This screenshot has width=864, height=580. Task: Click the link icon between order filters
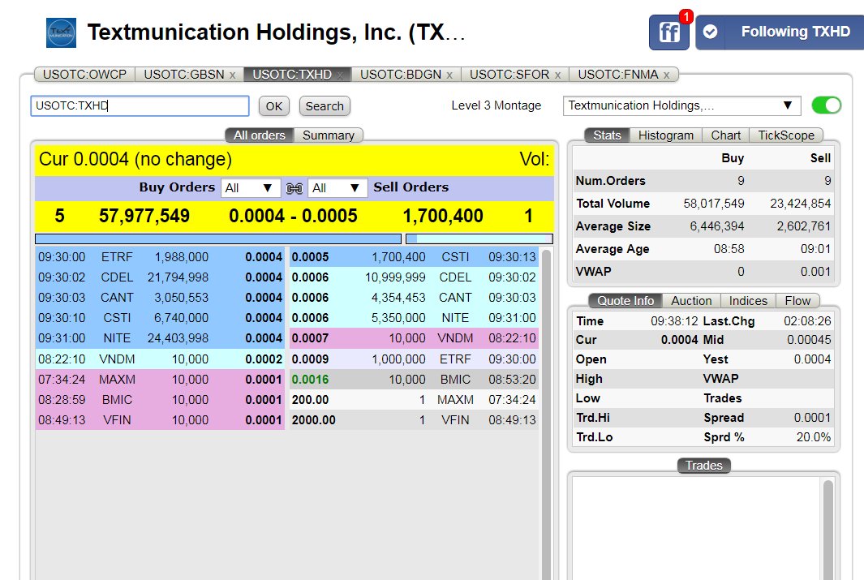coord(294,188)
